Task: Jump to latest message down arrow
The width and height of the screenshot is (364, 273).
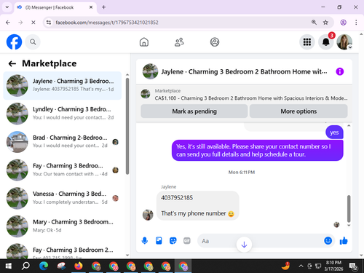Action: pyautogui.click(x=244, y=245)
